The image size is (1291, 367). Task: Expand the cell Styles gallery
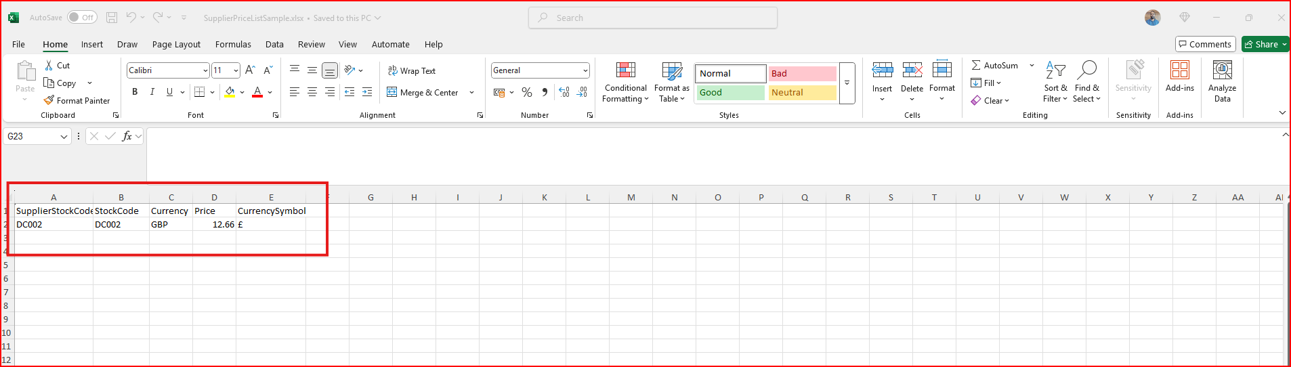coord(847,83)
